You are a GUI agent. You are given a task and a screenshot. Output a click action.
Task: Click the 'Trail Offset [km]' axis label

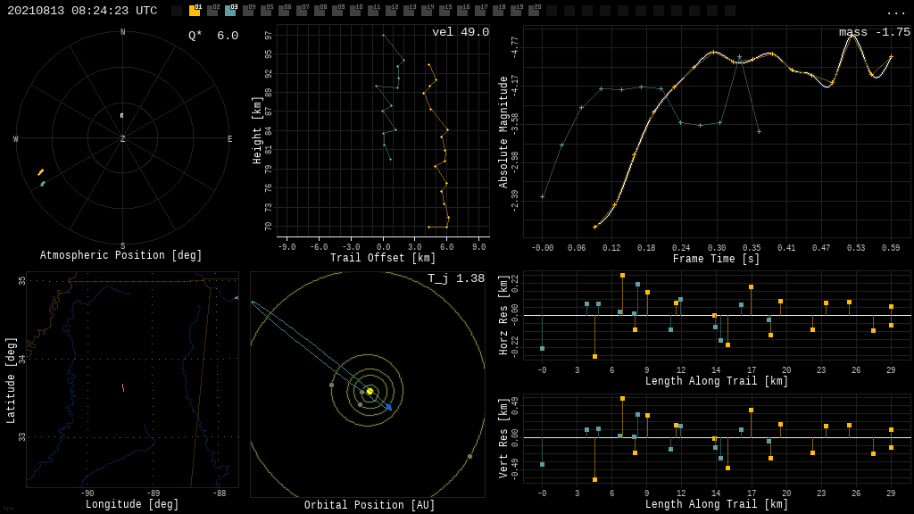click(x=383, y=258)
